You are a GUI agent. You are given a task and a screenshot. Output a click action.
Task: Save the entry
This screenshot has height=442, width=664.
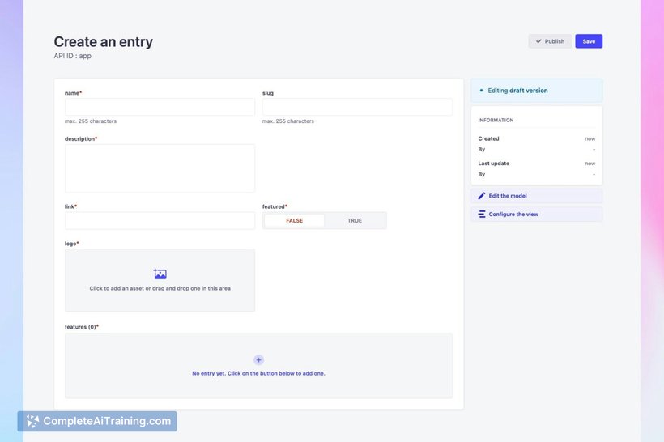[x=589, y=41]
